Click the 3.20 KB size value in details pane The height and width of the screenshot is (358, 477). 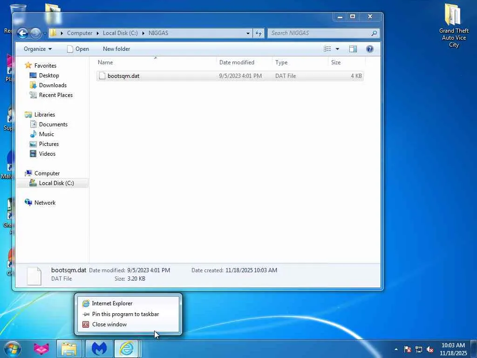point(136,279)
